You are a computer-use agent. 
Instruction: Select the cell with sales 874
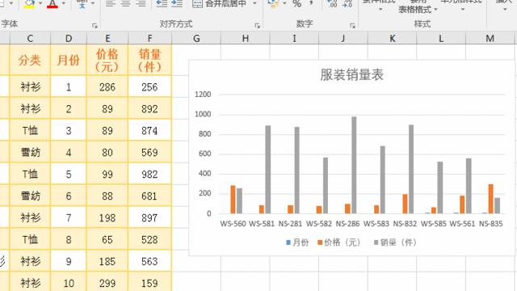[x=149, y=130]
